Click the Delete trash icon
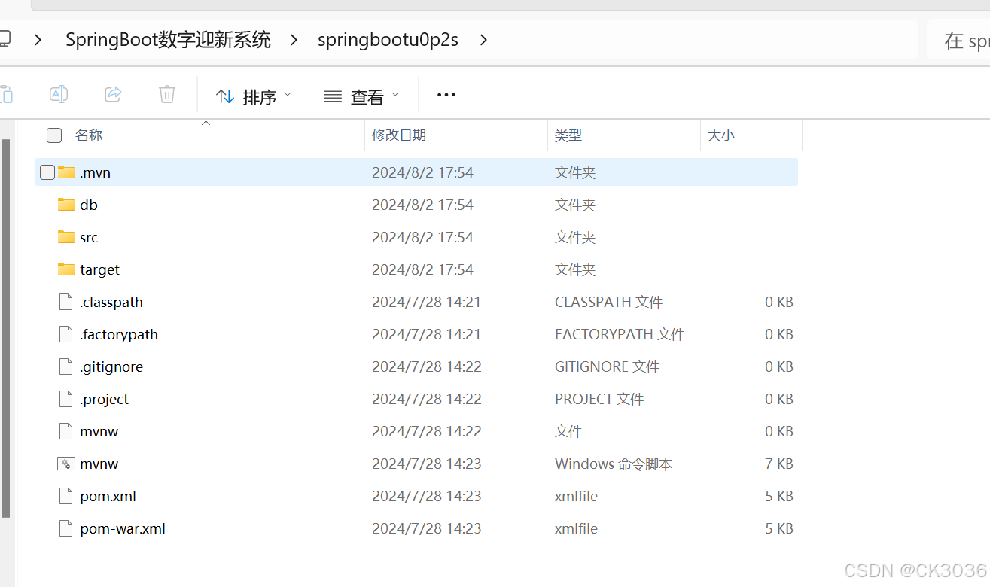Screen dimensions: 990x587 [x=166, y=94]
